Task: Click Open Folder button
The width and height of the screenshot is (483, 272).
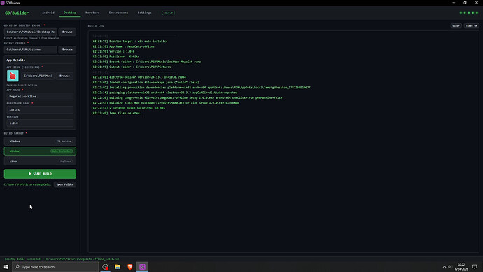Action: (65, 184)
